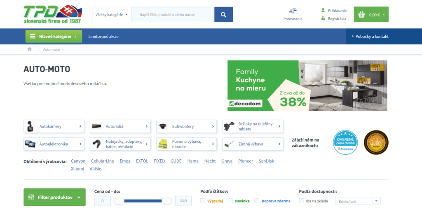
Task: Expand the Všetky kategórie dropdown
Action: [111, 14]
